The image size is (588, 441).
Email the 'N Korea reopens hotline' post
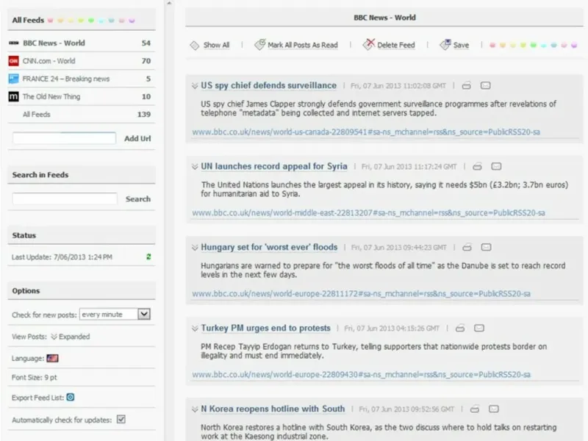[494, 409]
